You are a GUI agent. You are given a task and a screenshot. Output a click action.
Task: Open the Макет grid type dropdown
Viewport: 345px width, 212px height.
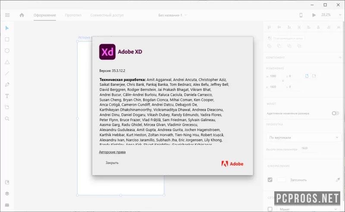pyautogui.click(x=307, y=209)
